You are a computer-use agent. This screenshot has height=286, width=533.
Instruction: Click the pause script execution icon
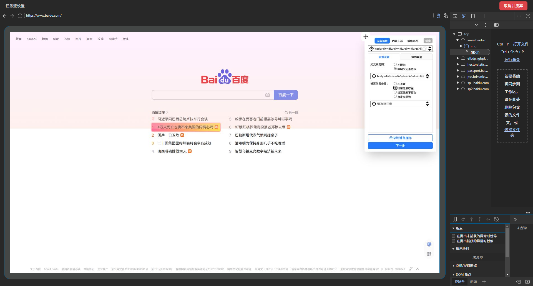pyautogui.click(x=455, y=219)
